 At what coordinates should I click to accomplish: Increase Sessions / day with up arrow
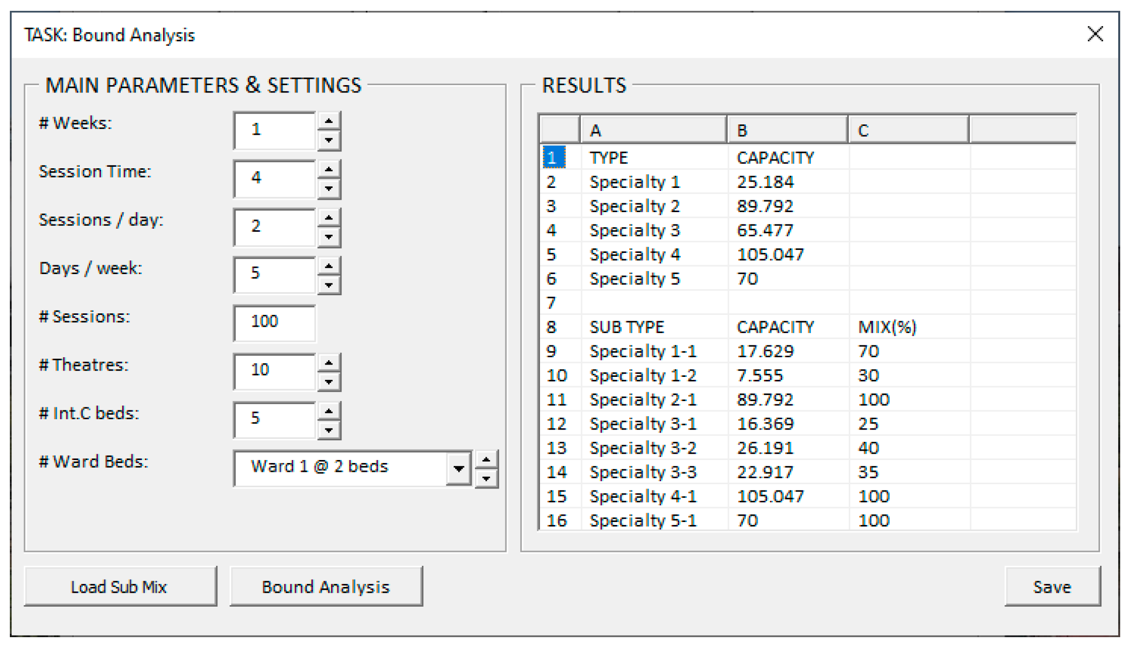(329, 218)
